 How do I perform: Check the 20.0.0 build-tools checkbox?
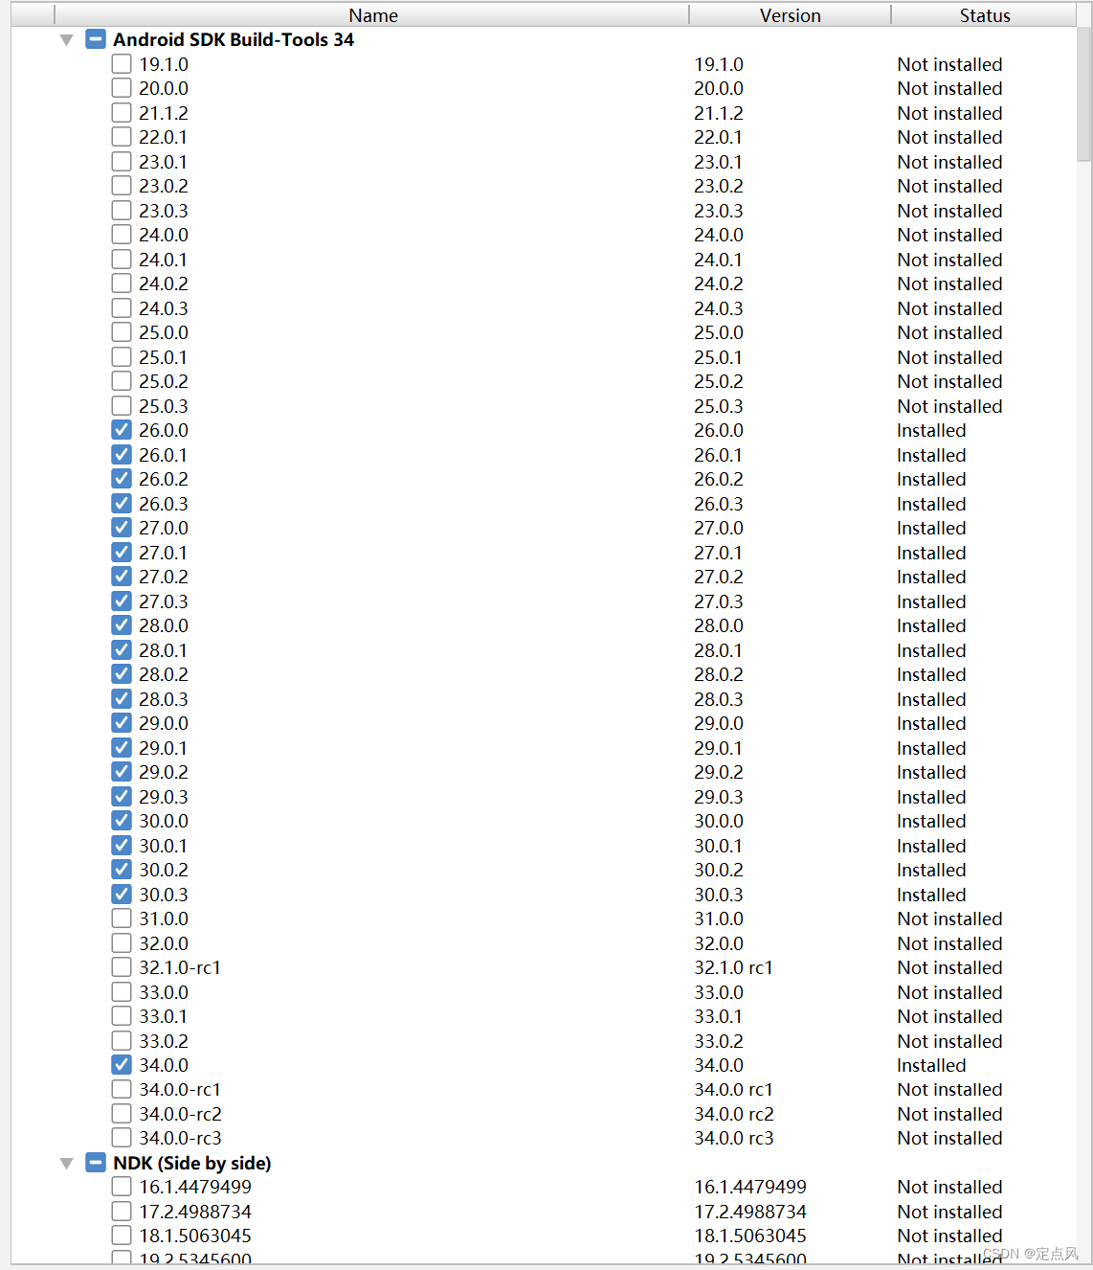pyautogui.click(x=122, y=88)
